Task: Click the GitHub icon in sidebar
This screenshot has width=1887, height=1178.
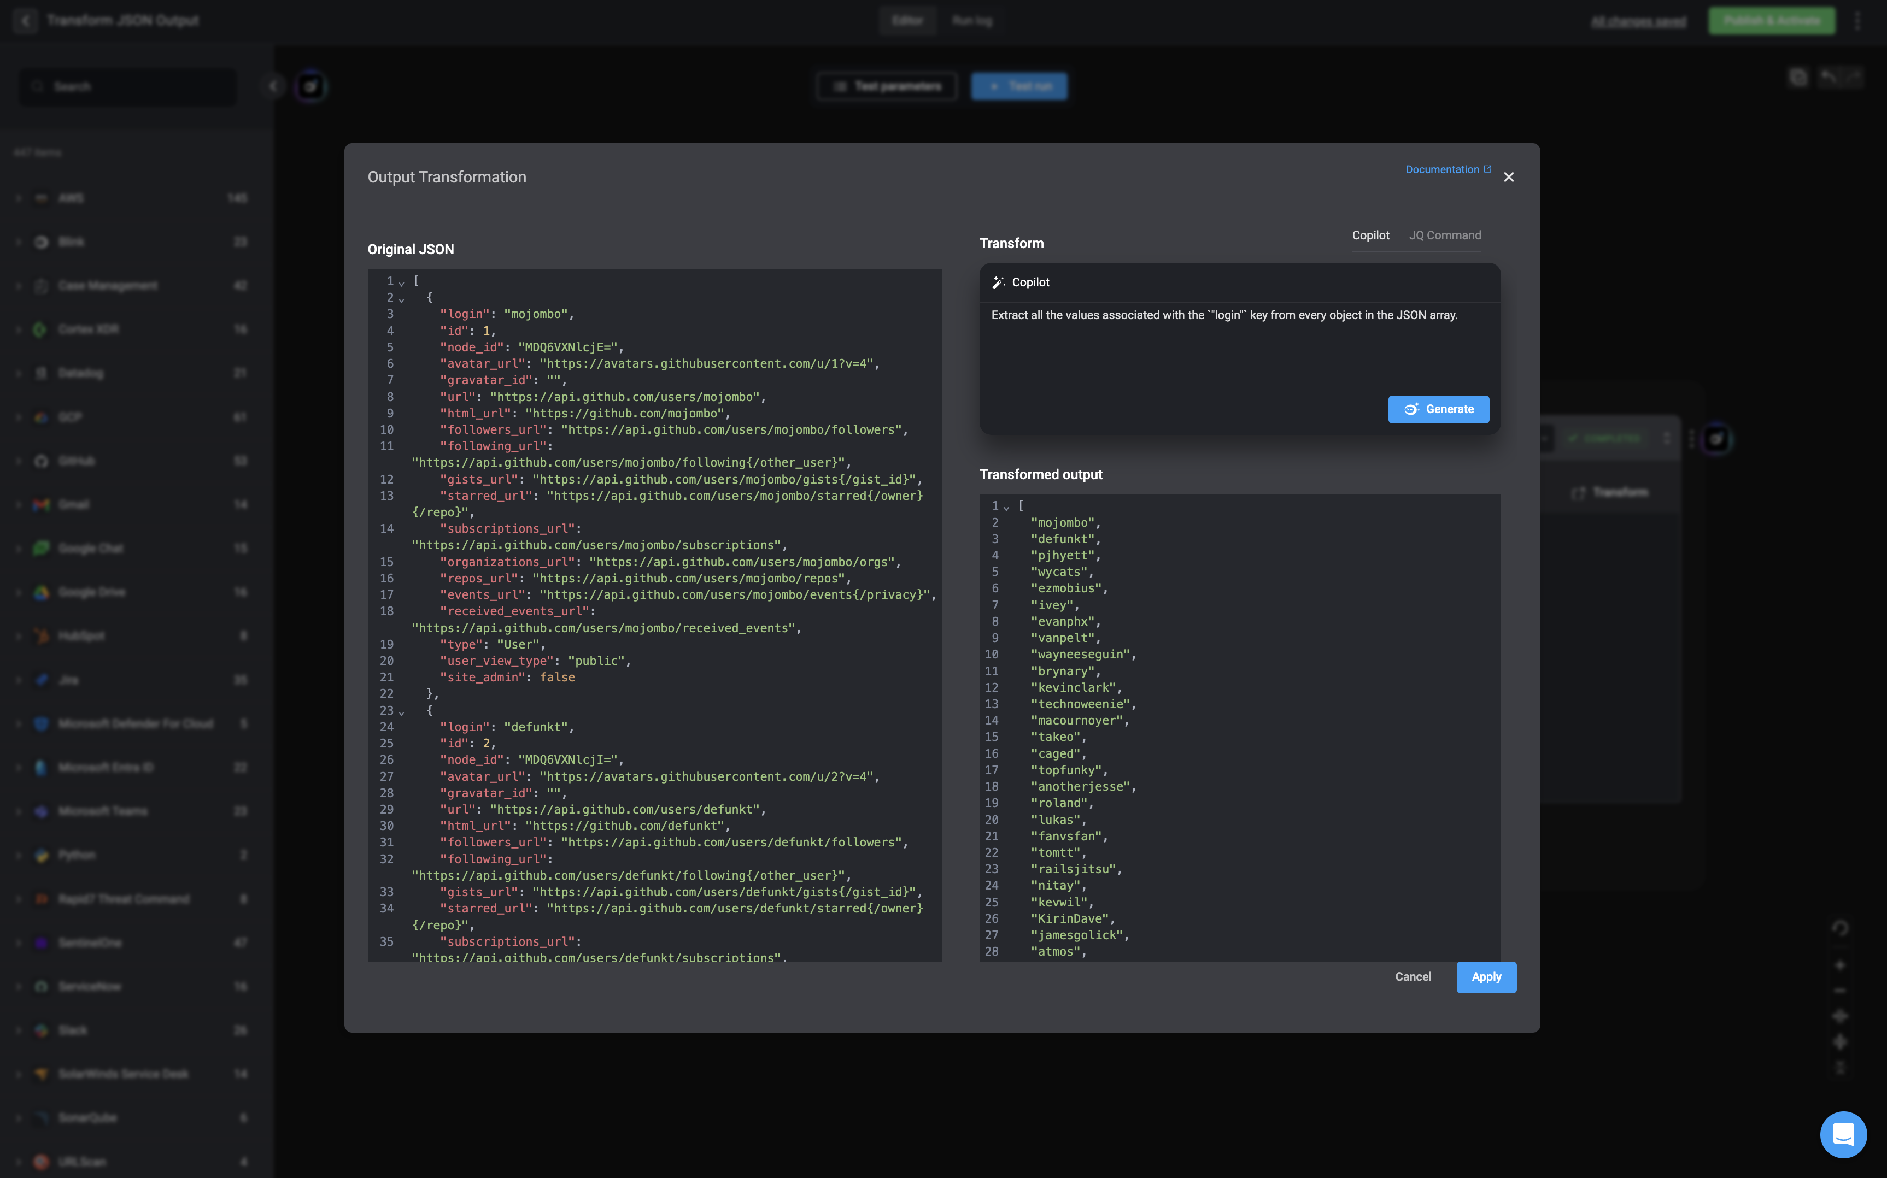Action: click(x=42, y=461)
